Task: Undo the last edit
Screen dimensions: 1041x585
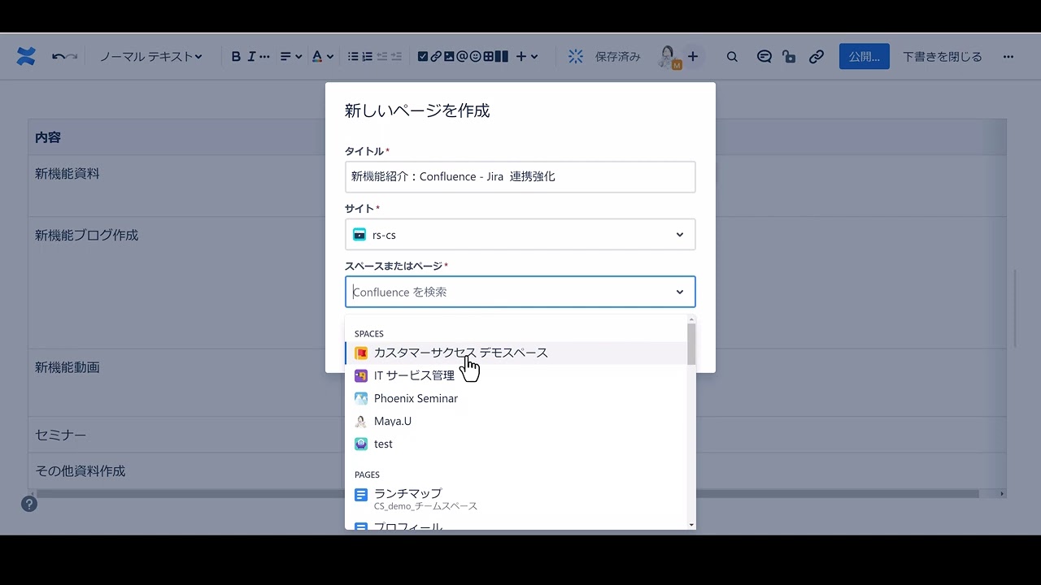Action: tap(58, 57)
